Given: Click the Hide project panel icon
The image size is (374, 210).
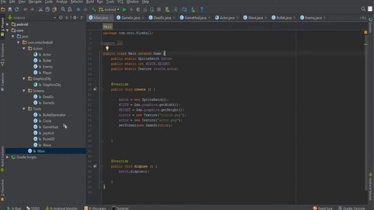Looking at the screenshot, I should 82,17.
